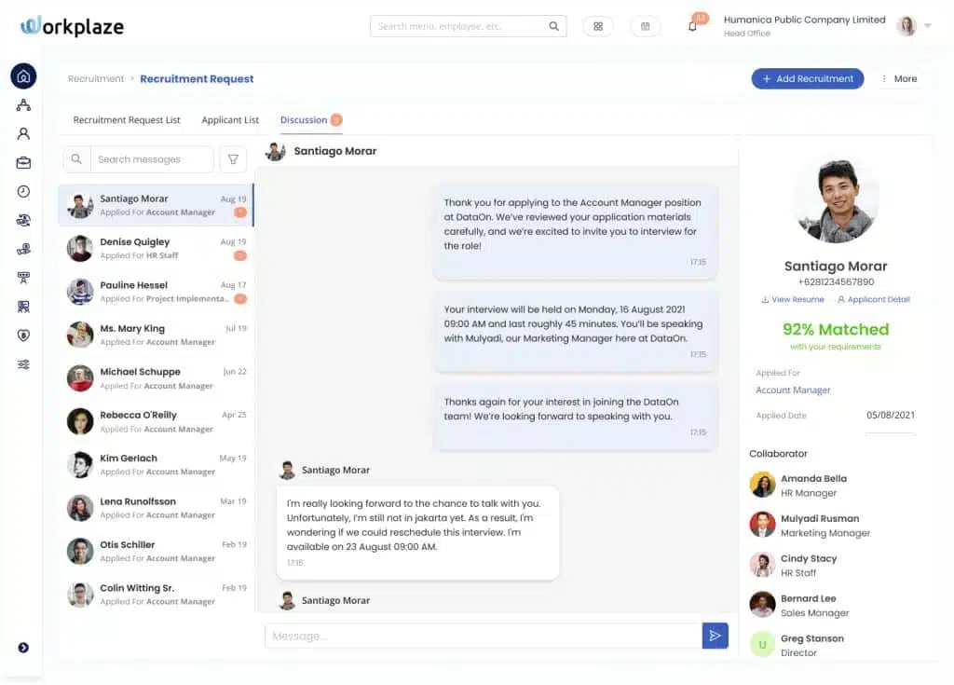
Task: Open the Applicant Detail link
Action: click(x=873, y=299)
